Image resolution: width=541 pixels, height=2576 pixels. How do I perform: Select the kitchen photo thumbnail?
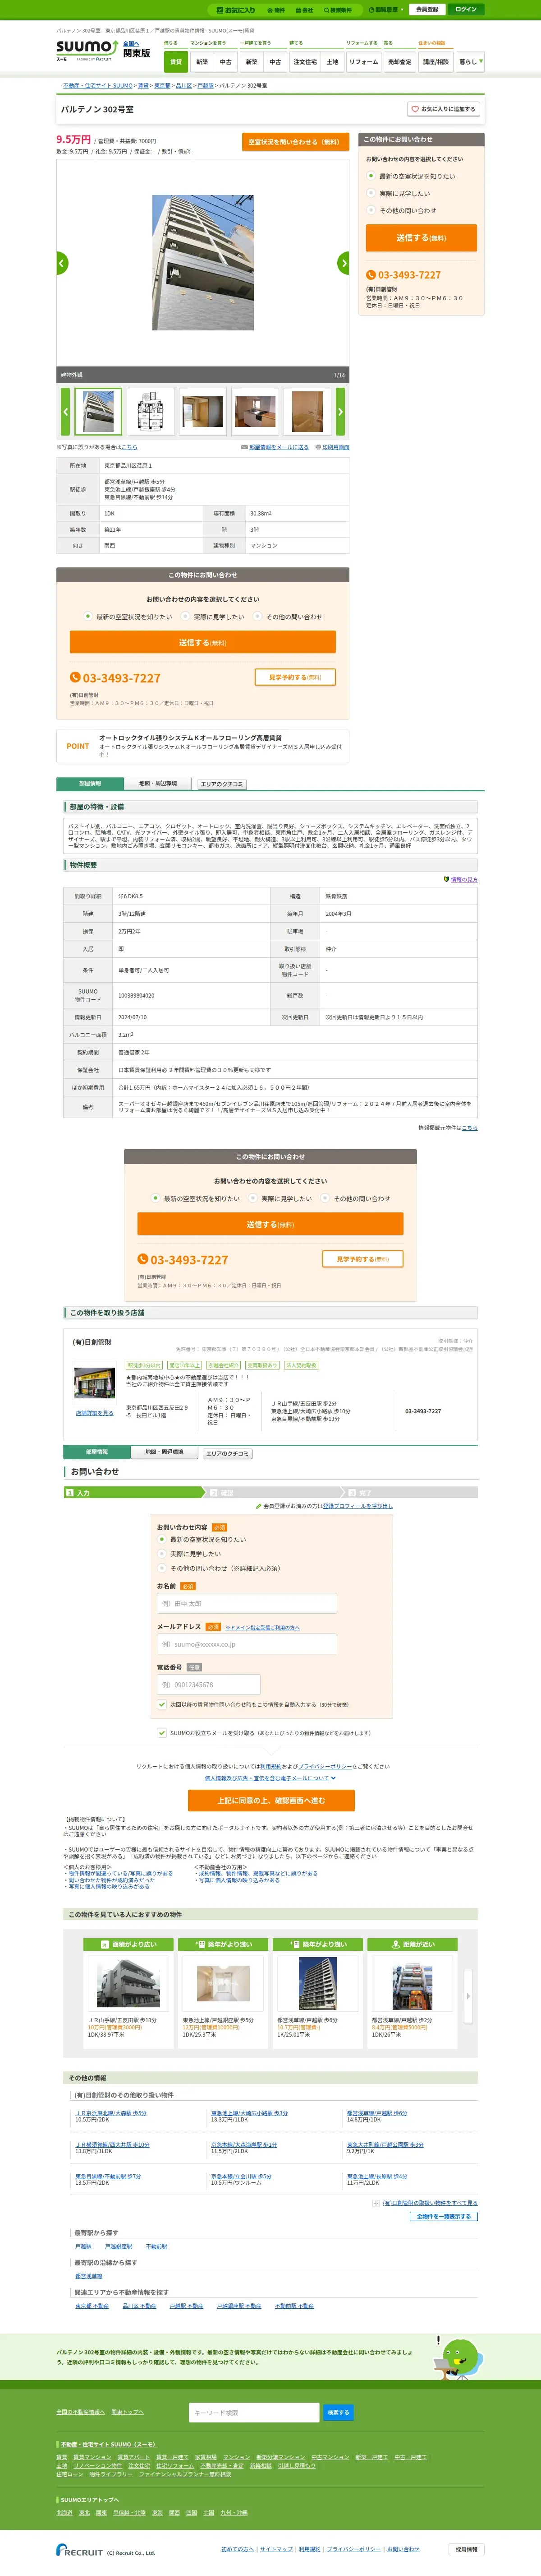255,411
